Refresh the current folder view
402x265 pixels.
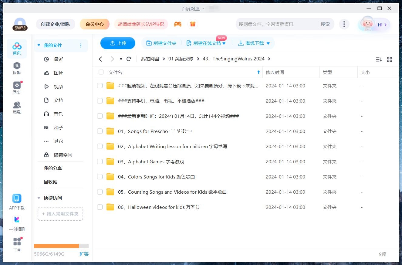click(129, 59)
